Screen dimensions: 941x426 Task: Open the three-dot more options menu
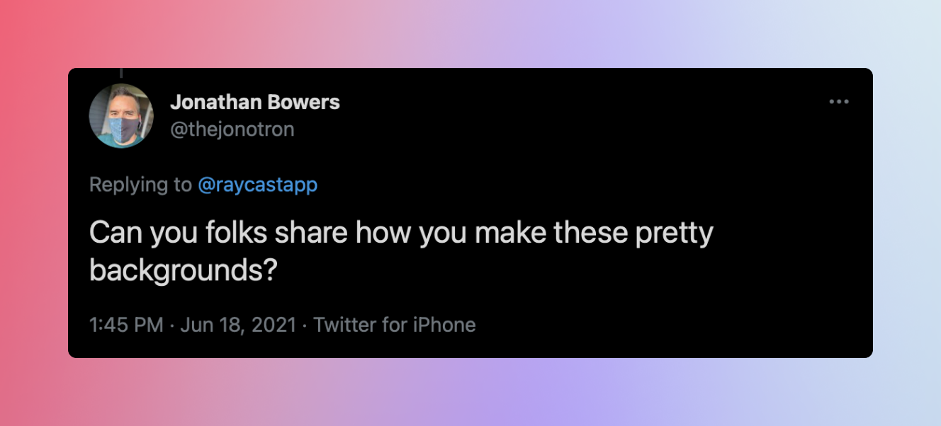(839, 102)
